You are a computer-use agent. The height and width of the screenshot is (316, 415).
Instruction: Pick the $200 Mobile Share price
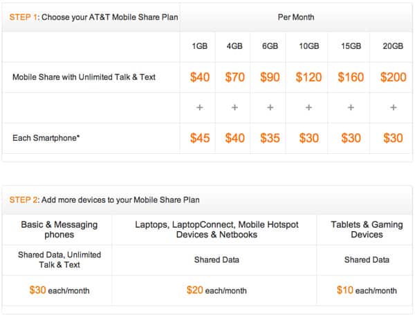(x=393, y=77)
